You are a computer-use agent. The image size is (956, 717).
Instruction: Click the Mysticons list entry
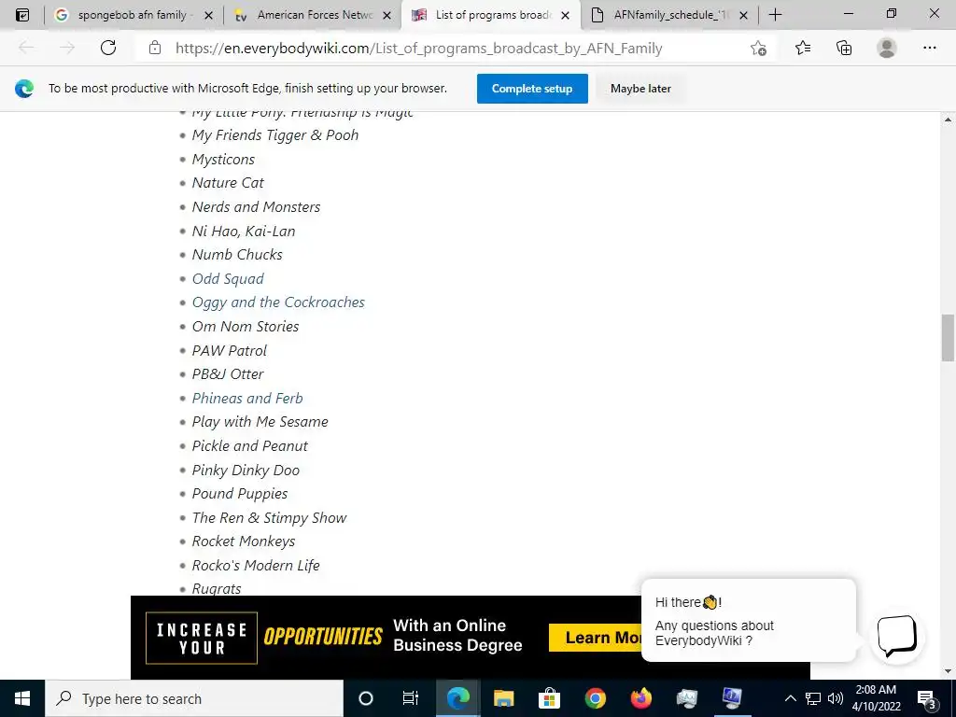[x=223, y=159]
